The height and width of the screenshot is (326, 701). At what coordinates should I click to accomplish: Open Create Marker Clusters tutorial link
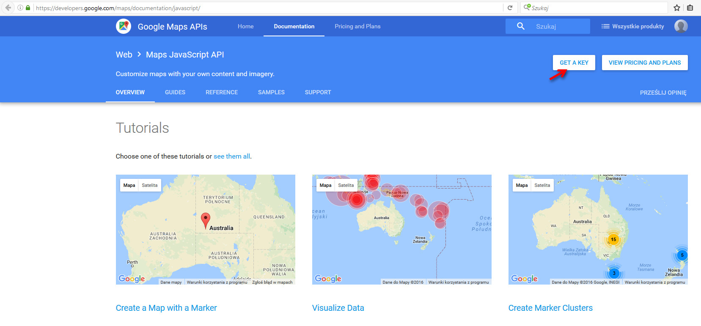tap(550, 308)
